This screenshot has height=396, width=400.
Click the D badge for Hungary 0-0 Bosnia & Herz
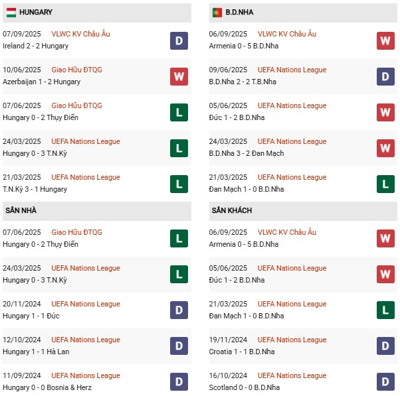[x=179, y=382]
